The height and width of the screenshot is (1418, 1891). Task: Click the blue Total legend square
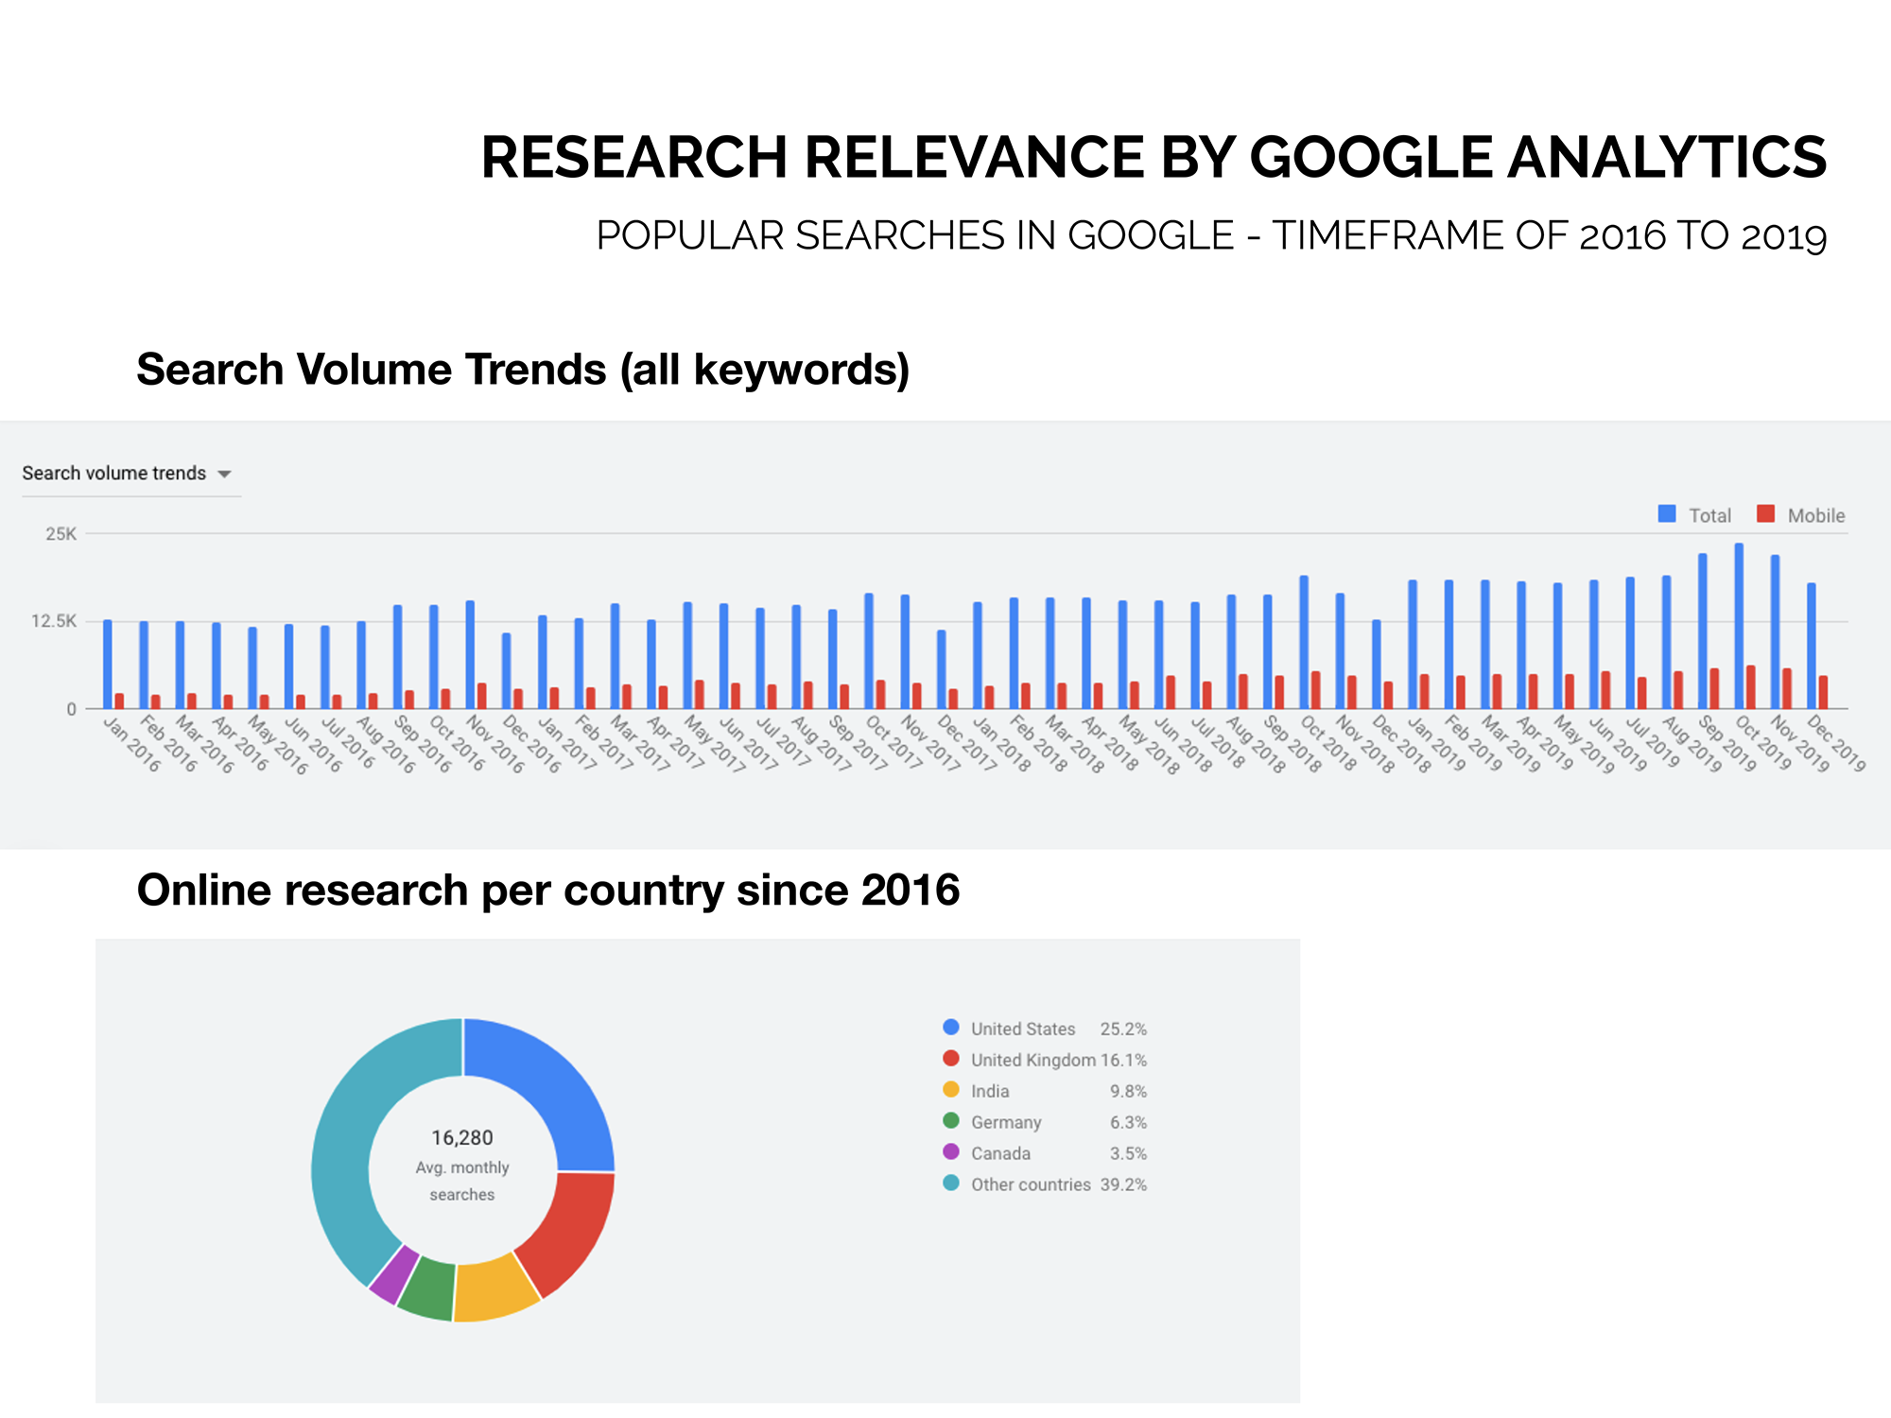pyautogui.click(x=1667, y=513)
